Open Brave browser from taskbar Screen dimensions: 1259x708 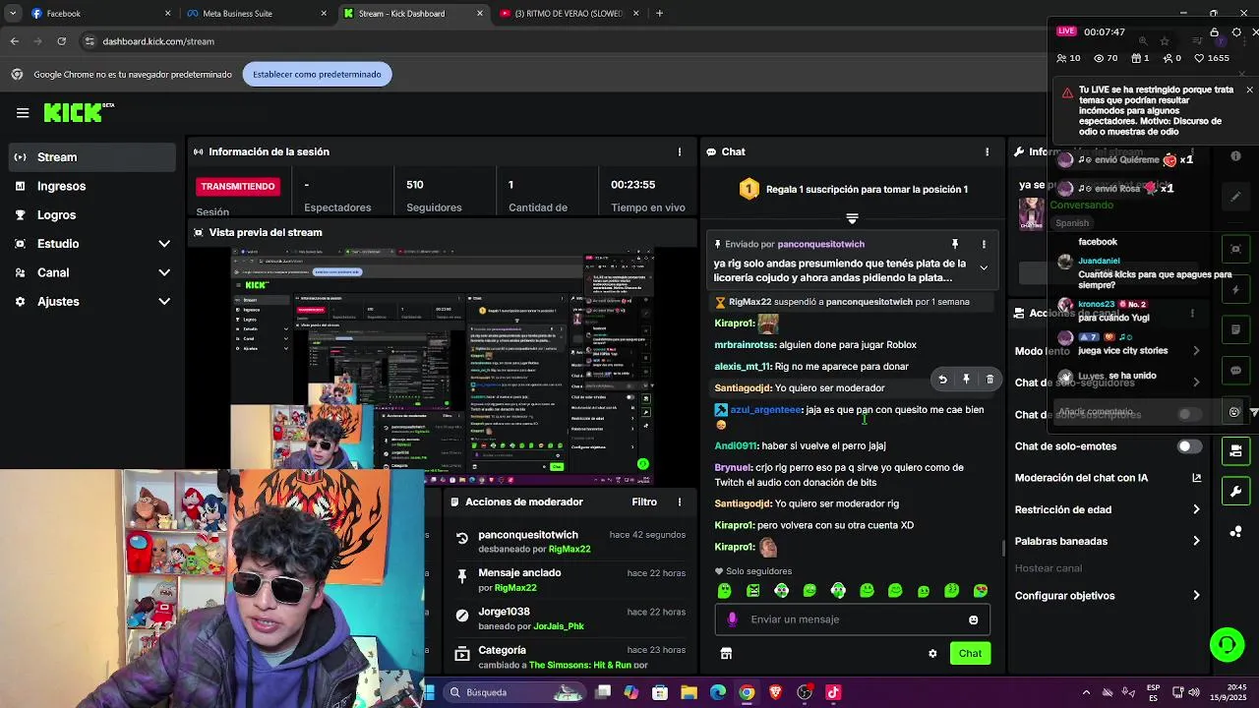tap(776, 692)
